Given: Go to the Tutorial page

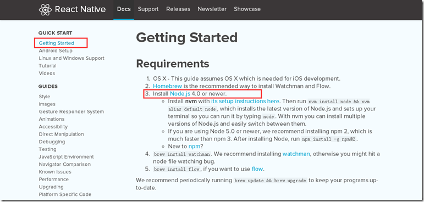Looking at the screenshot, I should pos(48,66).
